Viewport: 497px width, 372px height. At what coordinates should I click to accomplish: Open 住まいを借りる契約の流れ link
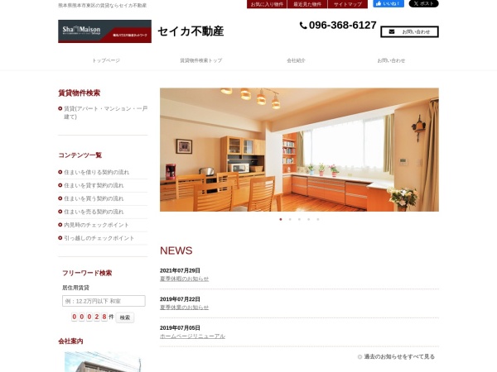point(96,173)
